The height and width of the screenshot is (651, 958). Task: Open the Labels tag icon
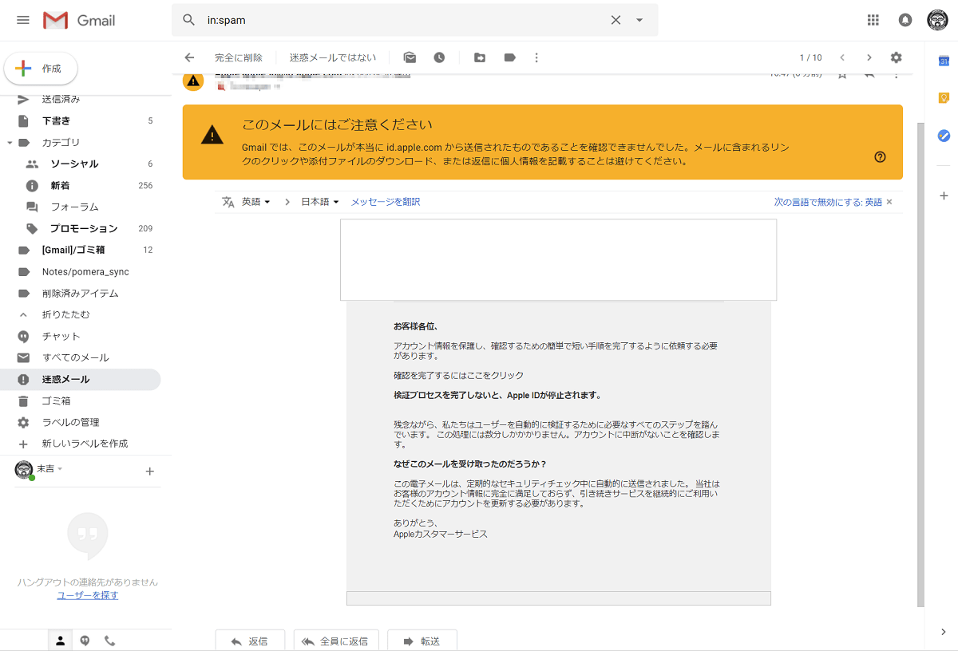pyautogui.click(x=509, y=57)
